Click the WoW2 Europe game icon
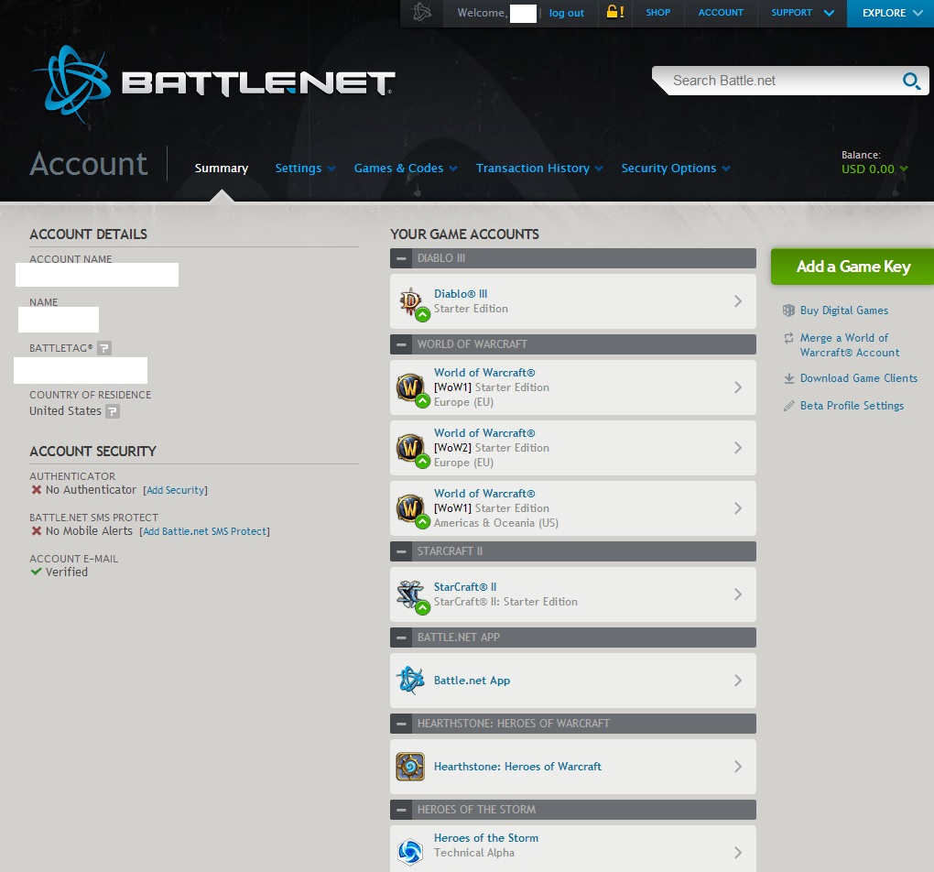 (410, 448)
